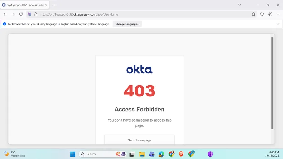Launch Microsoft Edge from the taskbar
The height and width of the screenshot is (159, 283).
click(161, 154)
